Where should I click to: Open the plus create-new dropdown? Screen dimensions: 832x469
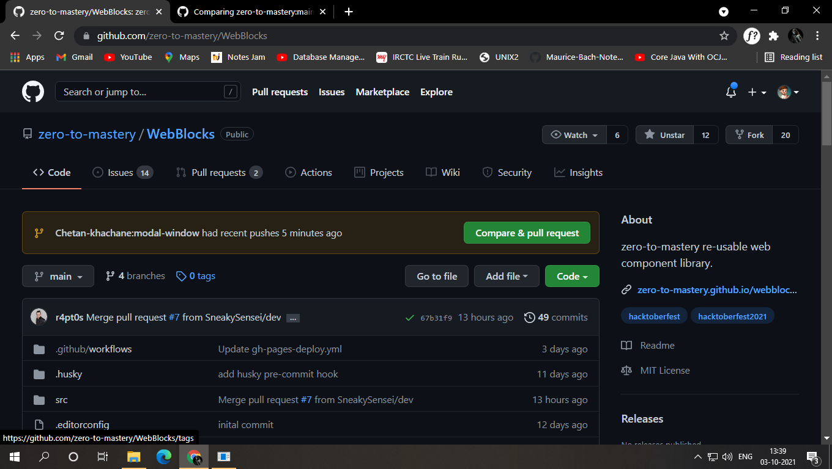coord(757,92)
